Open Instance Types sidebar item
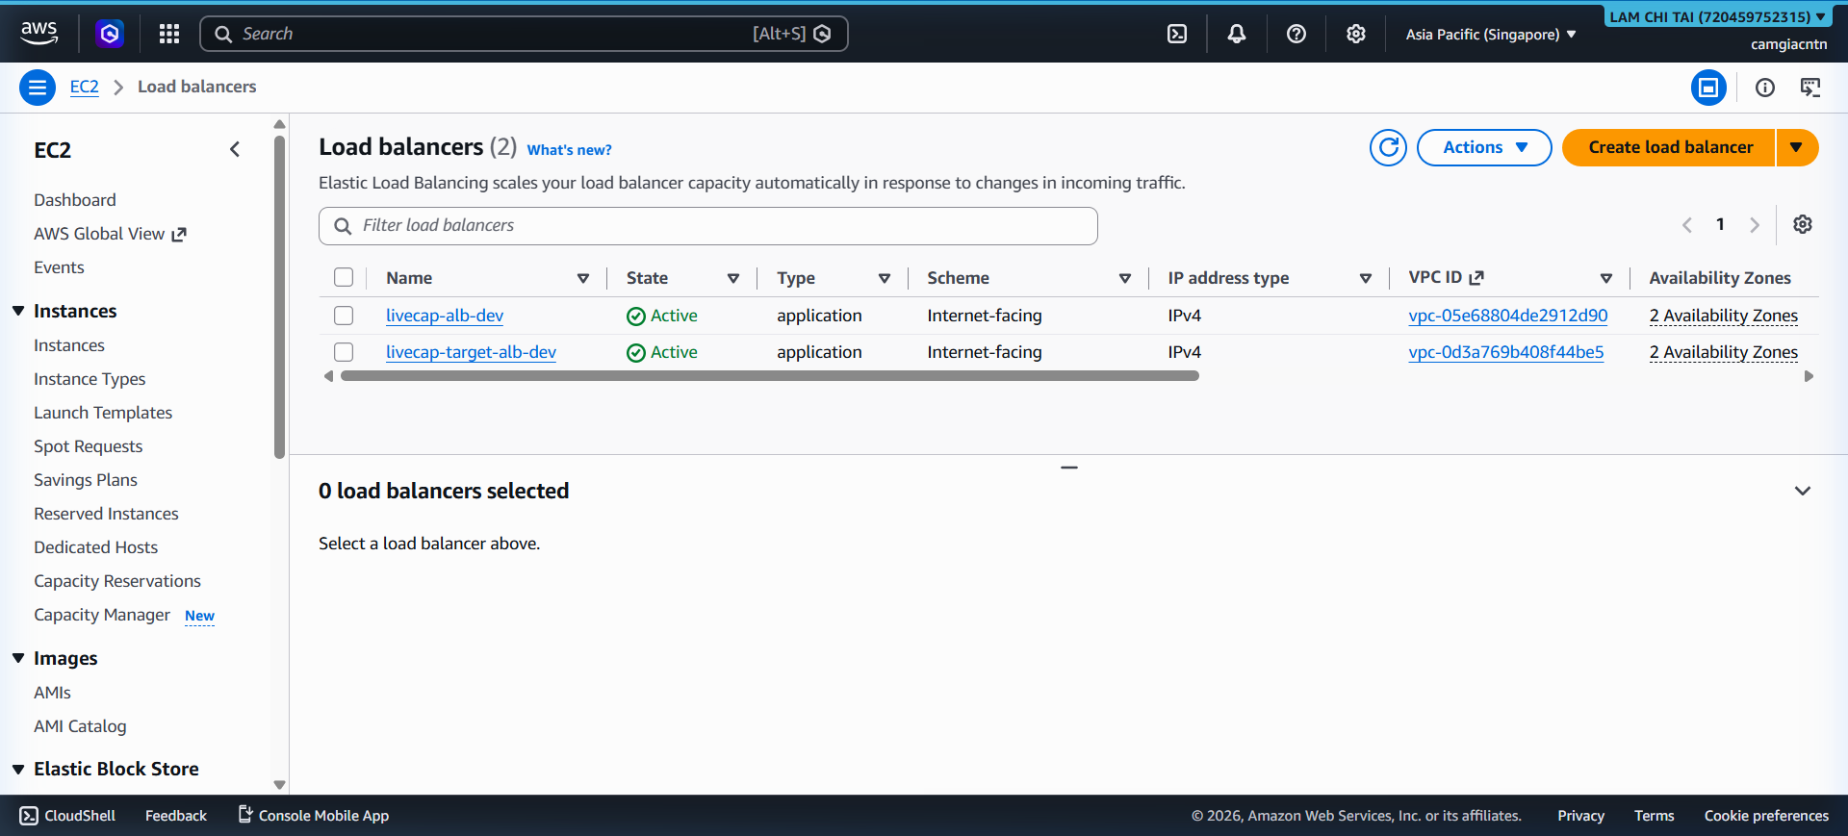Screen dimensions: 1848x836 coord(90,379)
